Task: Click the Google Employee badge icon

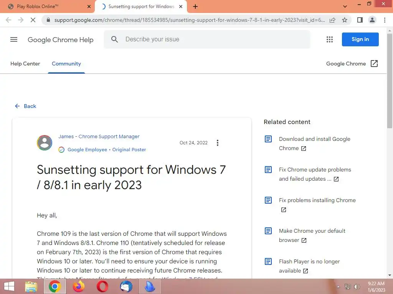Action: [x=61, y=150]
